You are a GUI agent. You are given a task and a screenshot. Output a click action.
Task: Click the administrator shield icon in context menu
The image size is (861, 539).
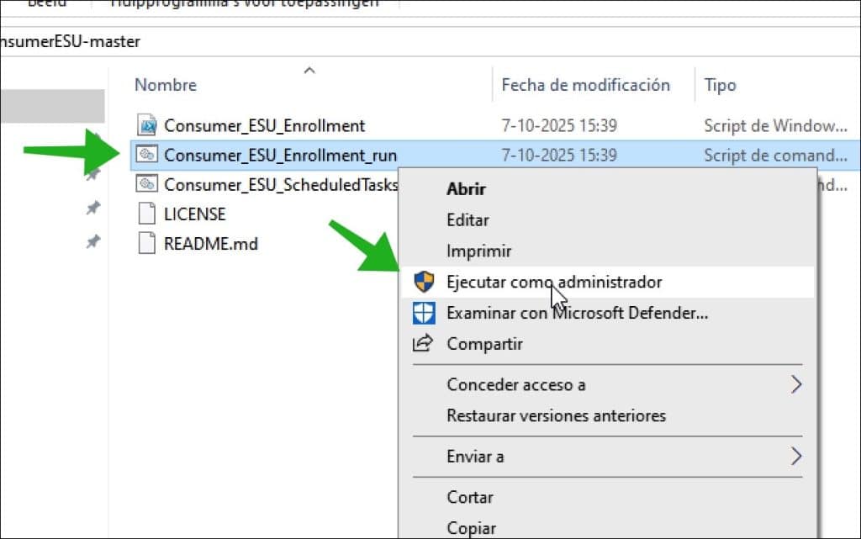(425, 282)
